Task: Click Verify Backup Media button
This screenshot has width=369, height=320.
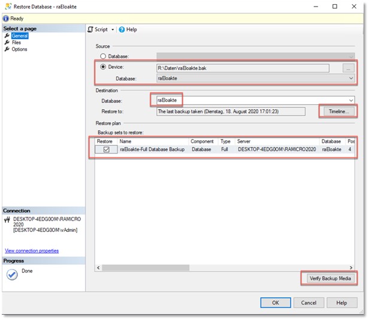Action: point(330,278)
